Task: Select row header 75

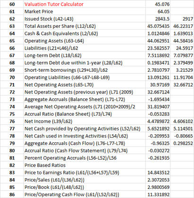Action: pos(12,114)
